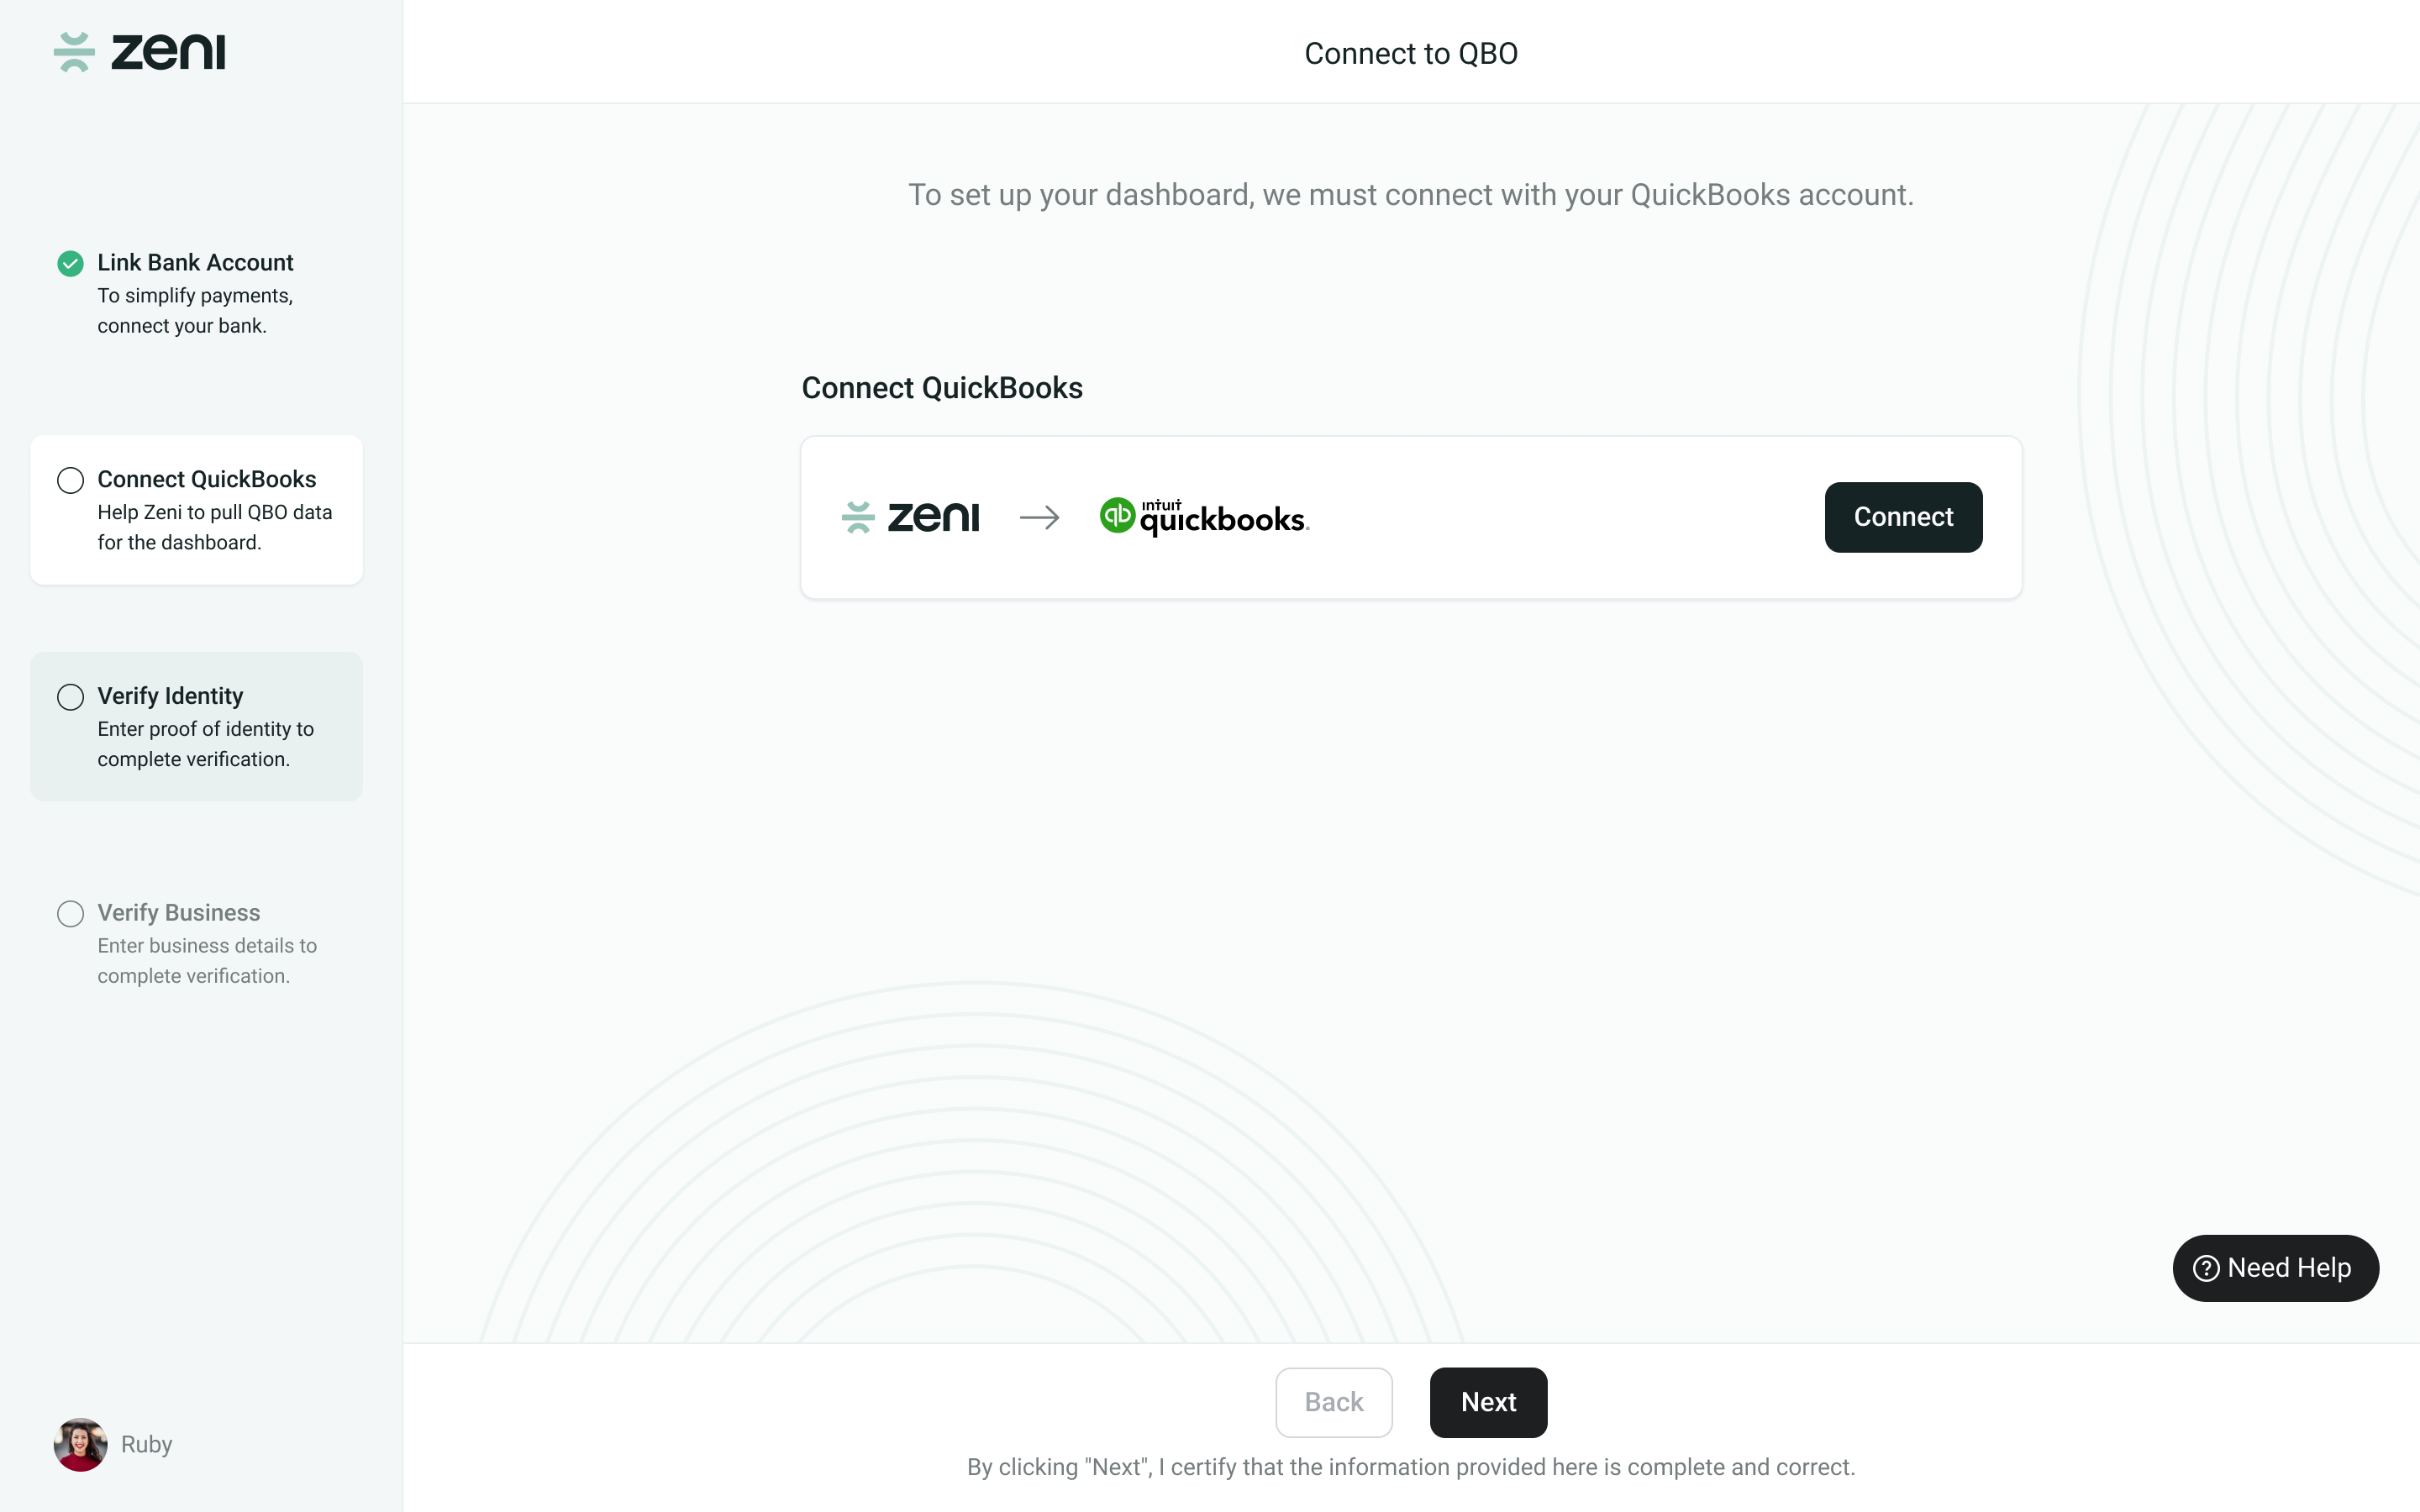Select the Connect QuickBooks step circle
Image resolution: width=2420 pixels, height=1512 pixels.
(x=70, y=480)
